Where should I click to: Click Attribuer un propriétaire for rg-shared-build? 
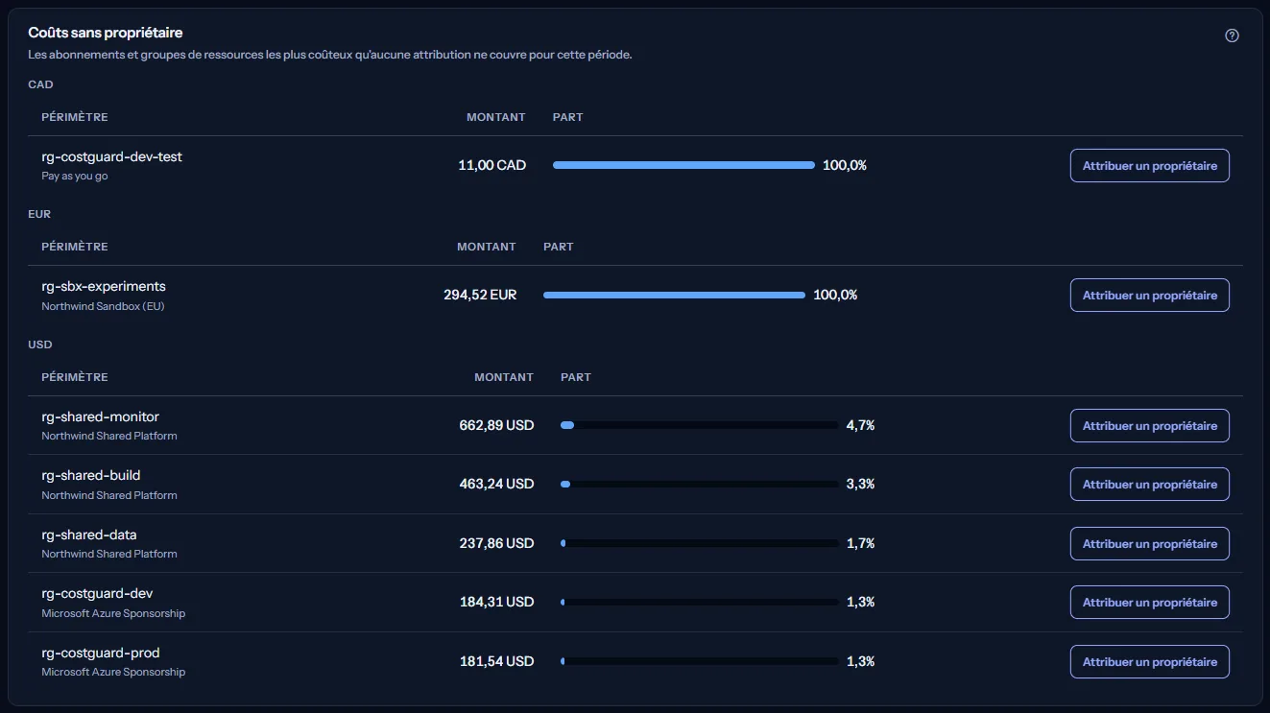[x=1149, y=484]
